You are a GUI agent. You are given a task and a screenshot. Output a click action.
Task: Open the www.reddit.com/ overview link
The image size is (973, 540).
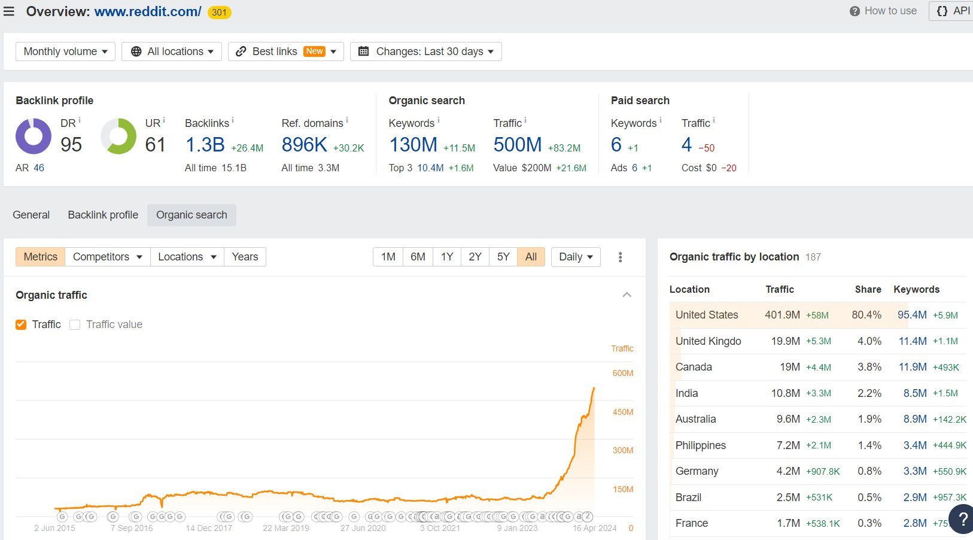point(148,11)
